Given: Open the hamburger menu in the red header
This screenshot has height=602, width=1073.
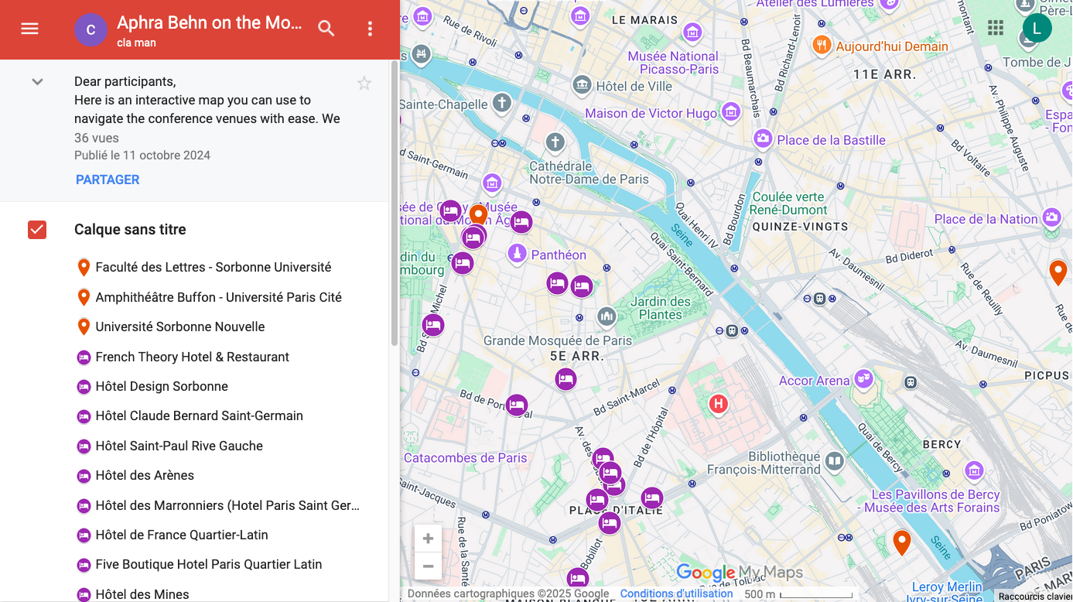Looking at the screenshot, I should click(x=29, y=29).
